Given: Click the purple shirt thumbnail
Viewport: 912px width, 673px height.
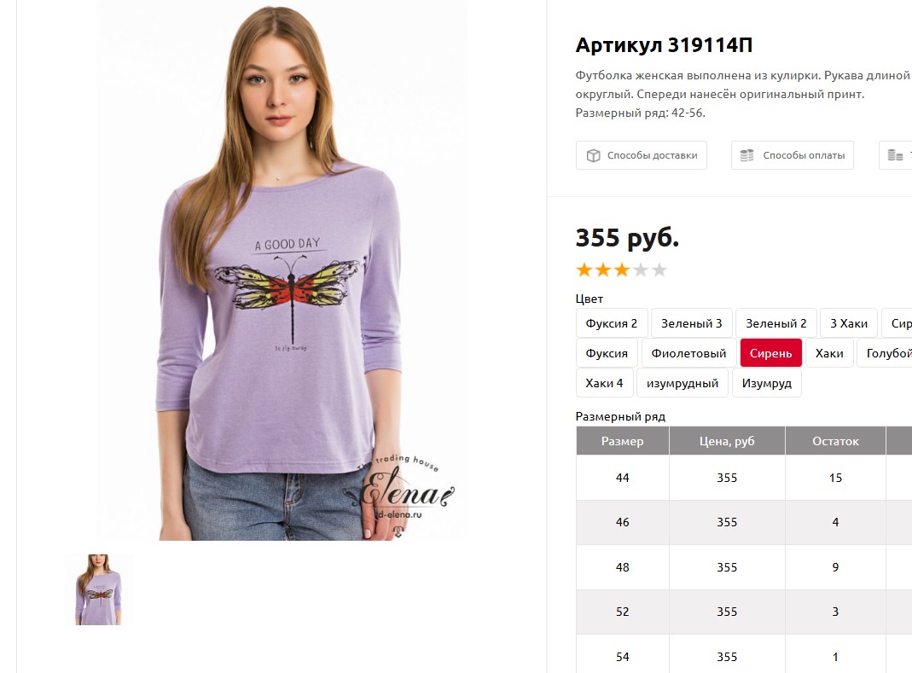Looking at the screenshot, I should (98, 589).
